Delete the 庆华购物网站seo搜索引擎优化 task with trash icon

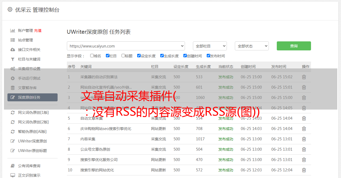(304, 129)
